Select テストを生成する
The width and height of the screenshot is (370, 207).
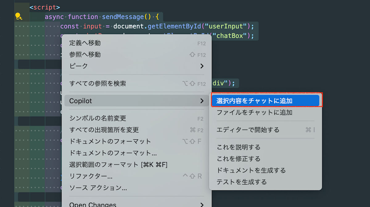coord(265,182)
